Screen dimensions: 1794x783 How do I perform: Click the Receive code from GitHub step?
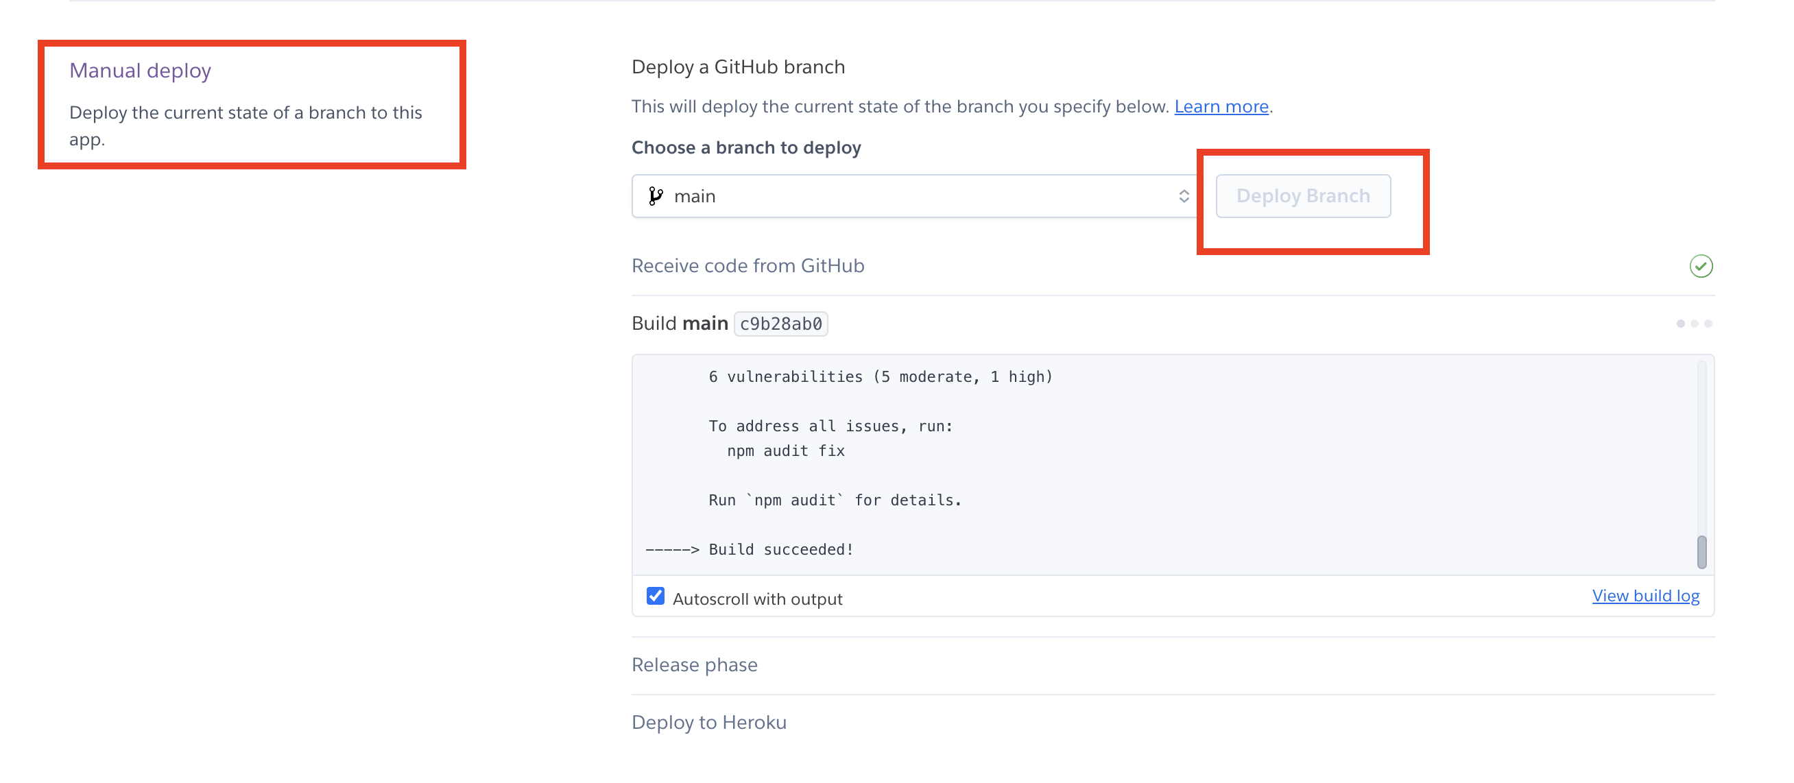pos(748,266)
